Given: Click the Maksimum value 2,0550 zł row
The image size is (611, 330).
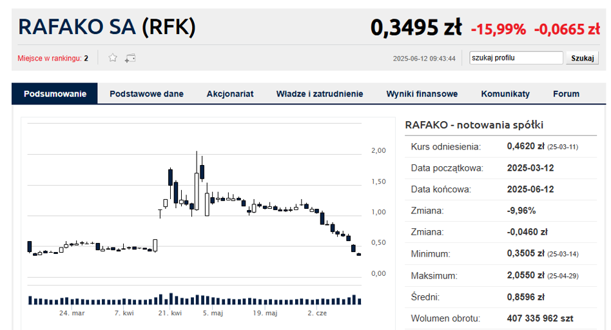Looking at the screenshot, I should (x=525, y=275).
